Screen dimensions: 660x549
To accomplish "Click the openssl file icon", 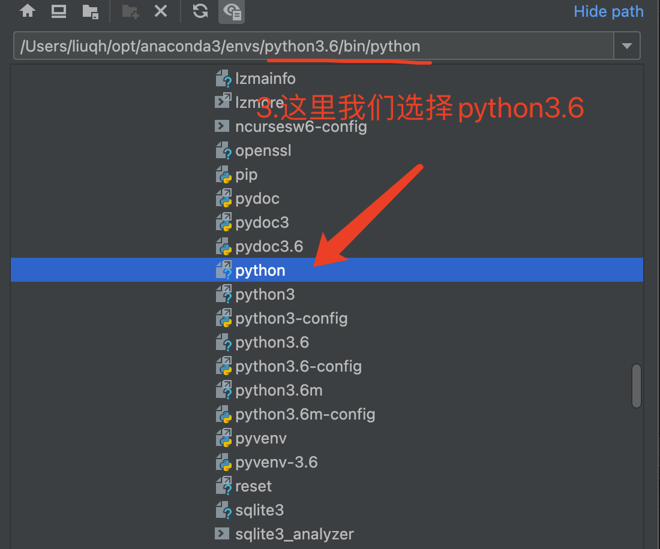I will click(222, 150).
